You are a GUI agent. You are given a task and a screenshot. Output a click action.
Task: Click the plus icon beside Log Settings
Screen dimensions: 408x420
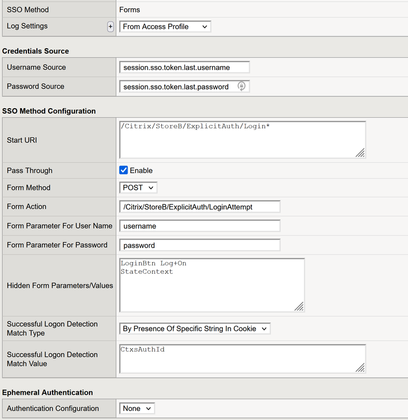pyautogui.click(x=110, y=27)
